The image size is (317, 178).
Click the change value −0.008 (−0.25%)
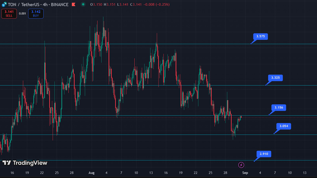pyautogui.click(x=156, y=4)
